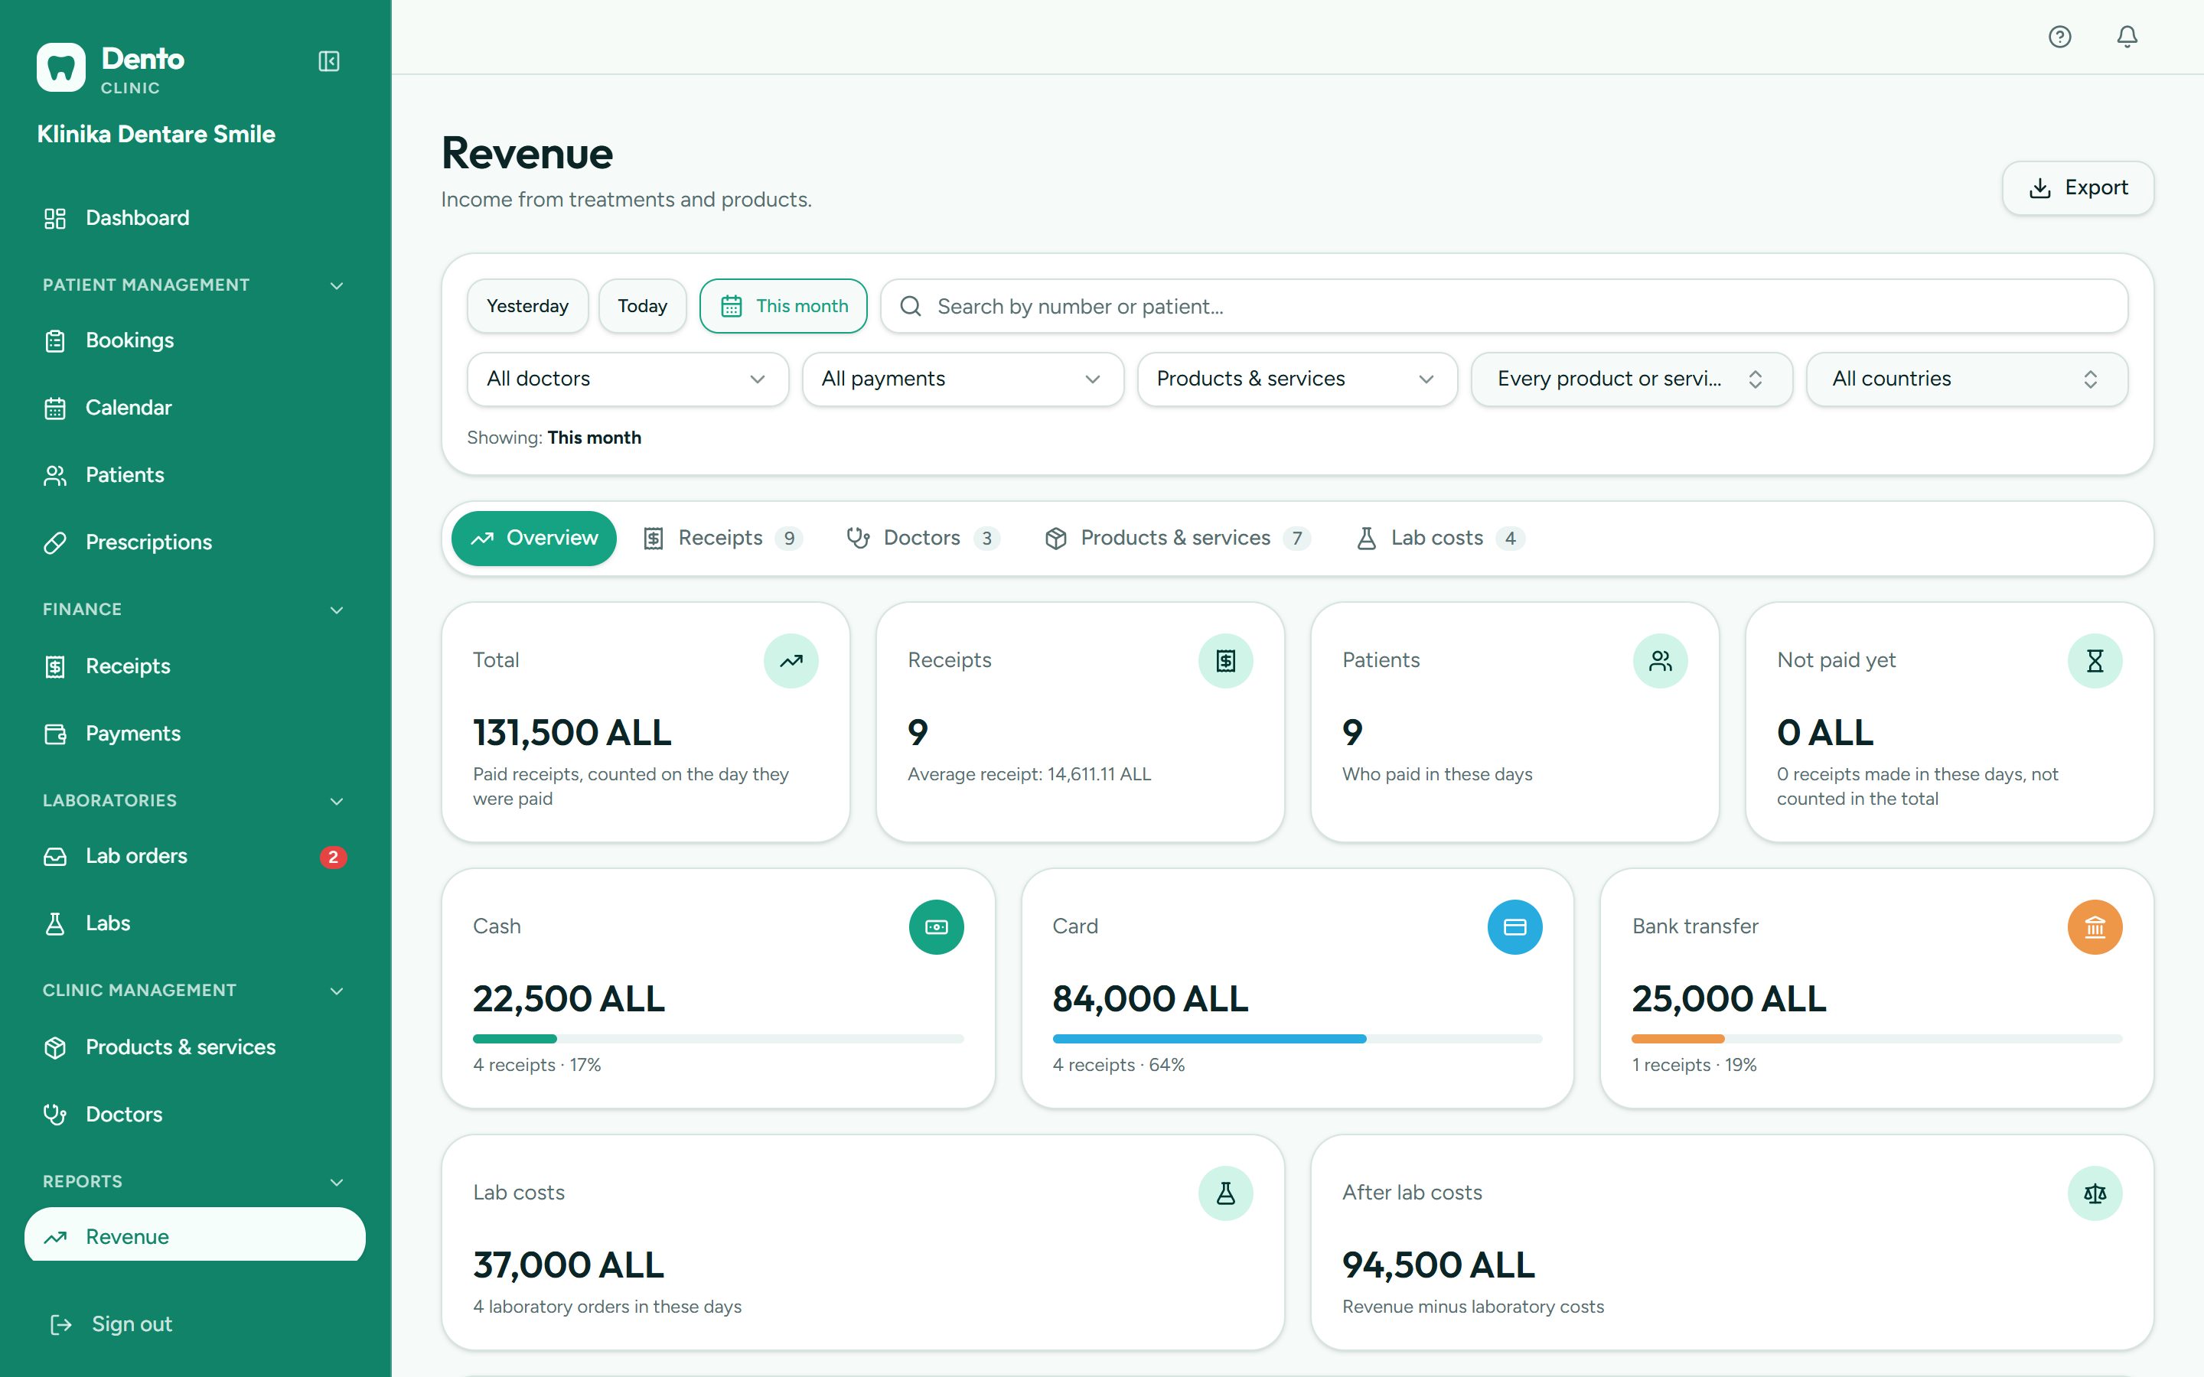Select the Overview tab
Viewport: 2204px width, 1377px height.
click(533, 539)
